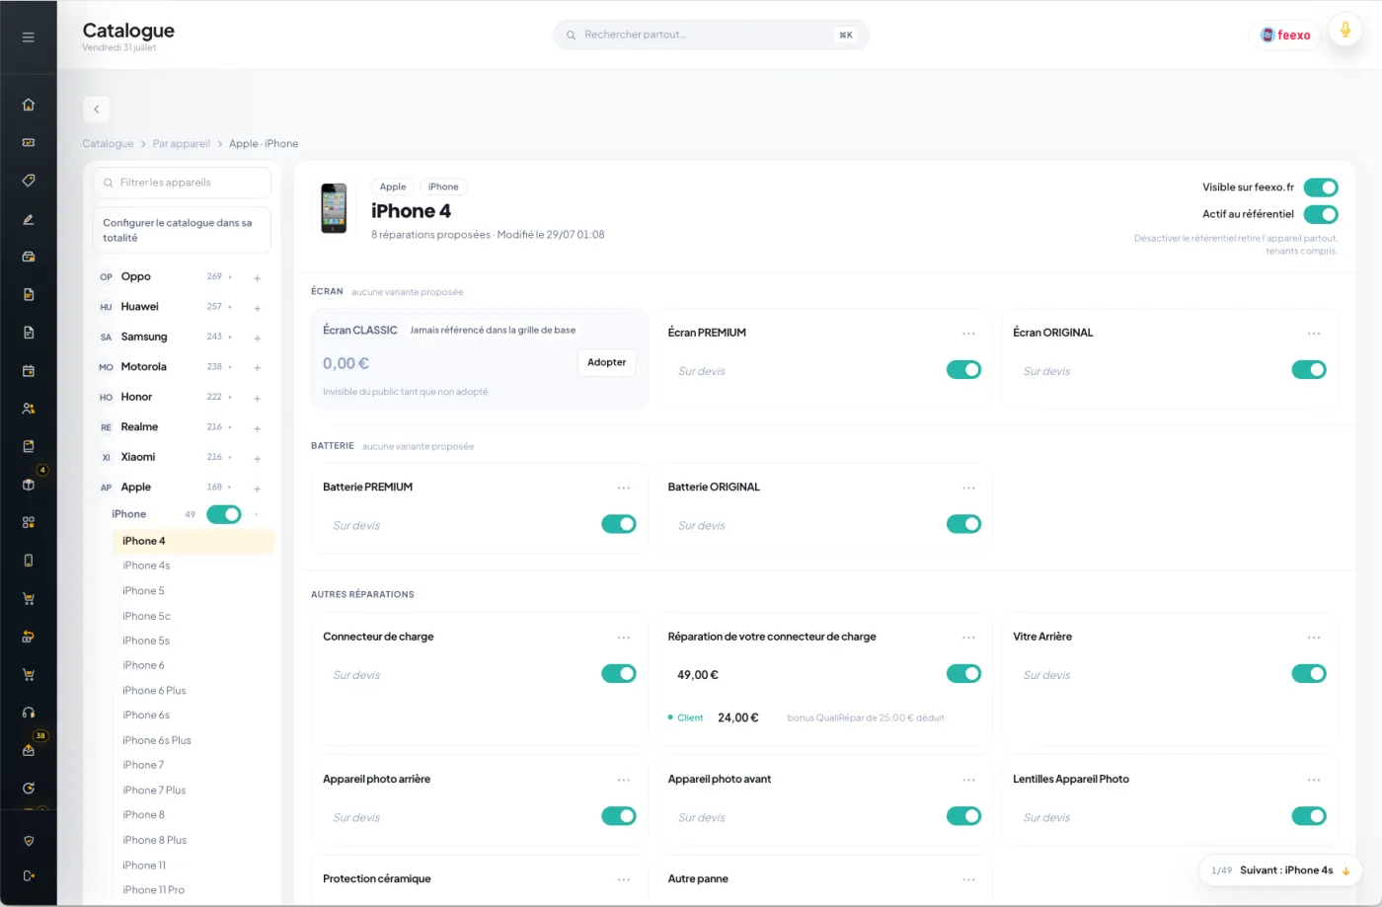
Task: Toggle Visible sur feexo.fr switch
Action: [x=1321, y=188]
